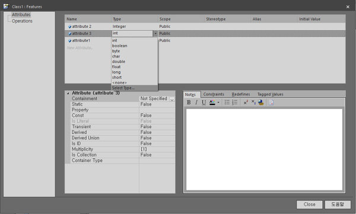Insert bulleted list in notes
This screenshot has width=356, height=214.
click(227, 103)
